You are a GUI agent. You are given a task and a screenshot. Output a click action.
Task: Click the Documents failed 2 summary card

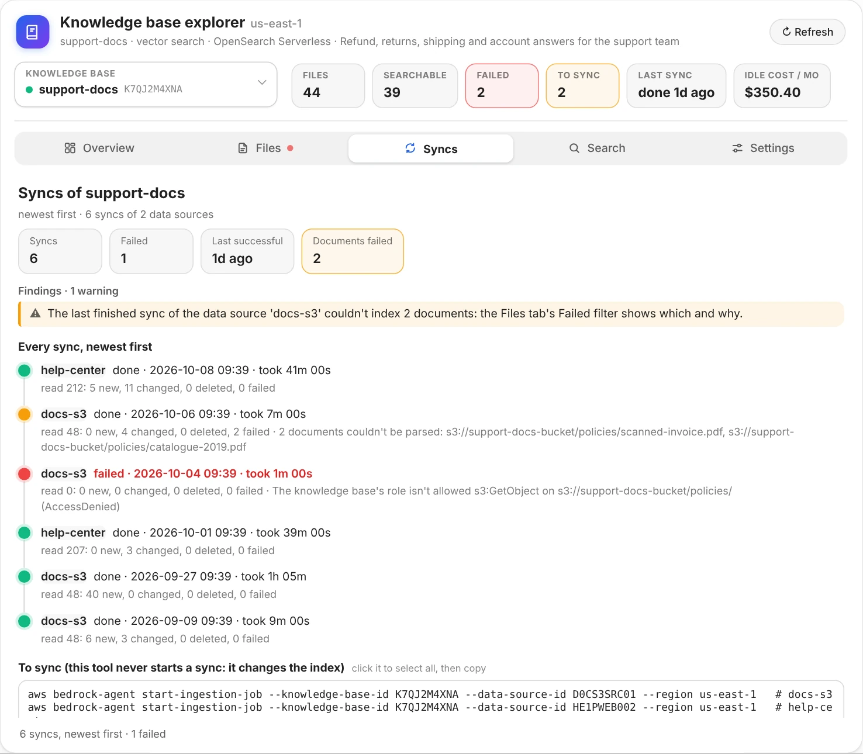353,251
